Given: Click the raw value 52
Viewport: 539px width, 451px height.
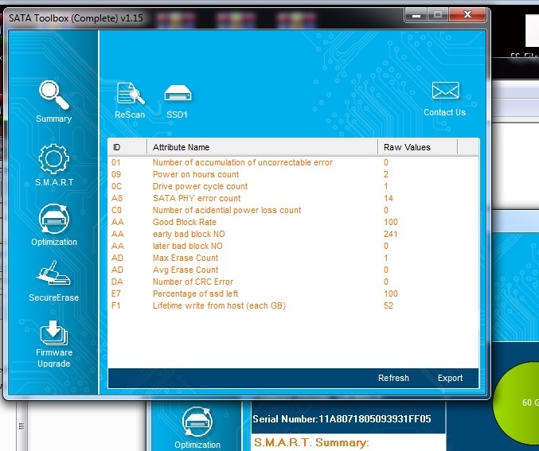Looking at the screenshot, I should click(x=389, y=305).
